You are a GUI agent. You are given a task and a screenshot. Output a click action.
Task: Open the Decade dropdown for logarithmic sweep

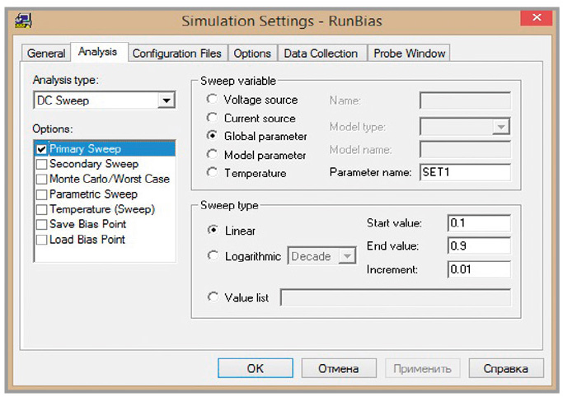coord(347,257)
